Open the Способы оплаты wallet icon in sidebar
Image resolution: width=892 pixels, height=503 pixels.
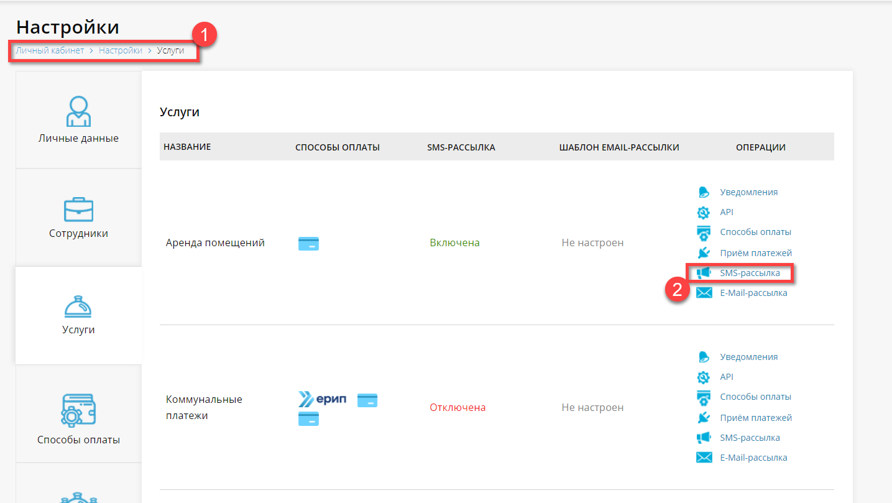tap(78, 410)
